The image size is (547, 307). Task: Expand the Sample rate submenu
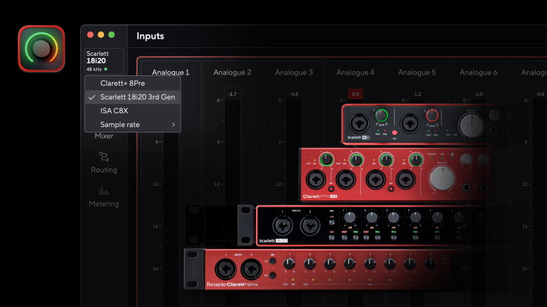point(133,125)
